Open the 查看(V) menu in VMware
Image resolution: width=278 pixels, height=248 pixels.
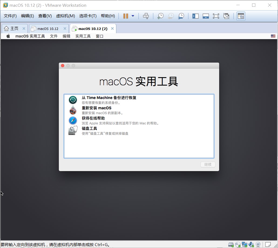[x=45, y=16]
